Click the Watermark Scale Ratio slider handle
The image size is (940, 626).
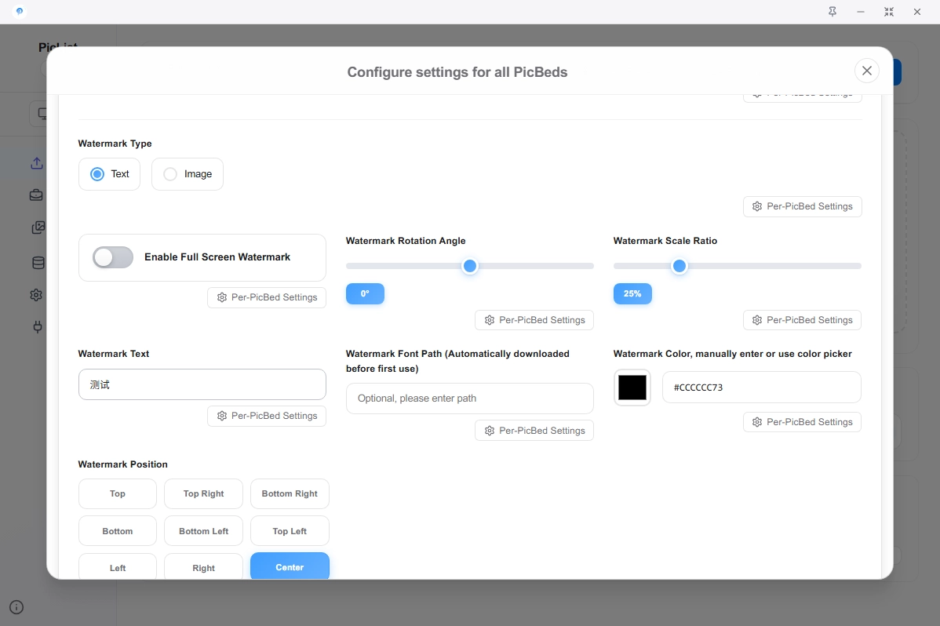[x=679, y=266]
